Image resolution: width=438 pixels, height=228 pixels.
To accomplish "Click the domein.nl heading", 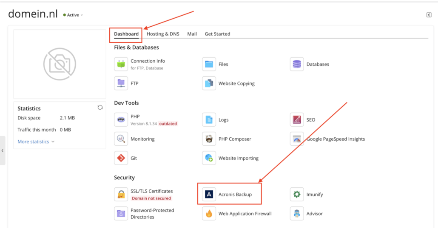I will pos(33,14).
